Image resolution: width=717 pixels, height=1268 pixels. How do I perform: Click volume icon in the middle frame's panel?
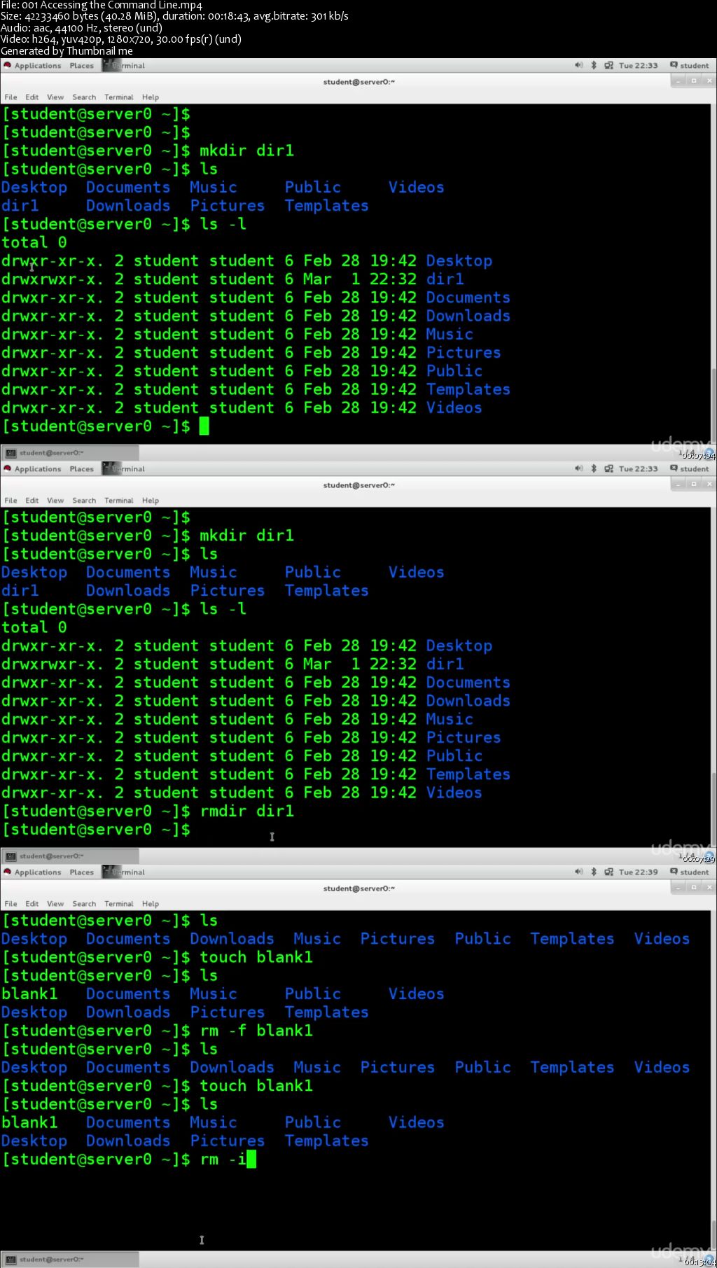[x=578, y=468]
